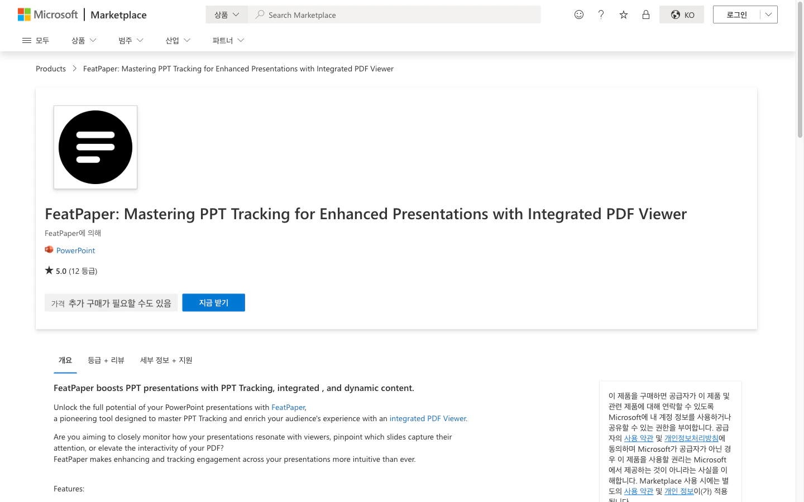Click the help question mark icon

point(601,15)
